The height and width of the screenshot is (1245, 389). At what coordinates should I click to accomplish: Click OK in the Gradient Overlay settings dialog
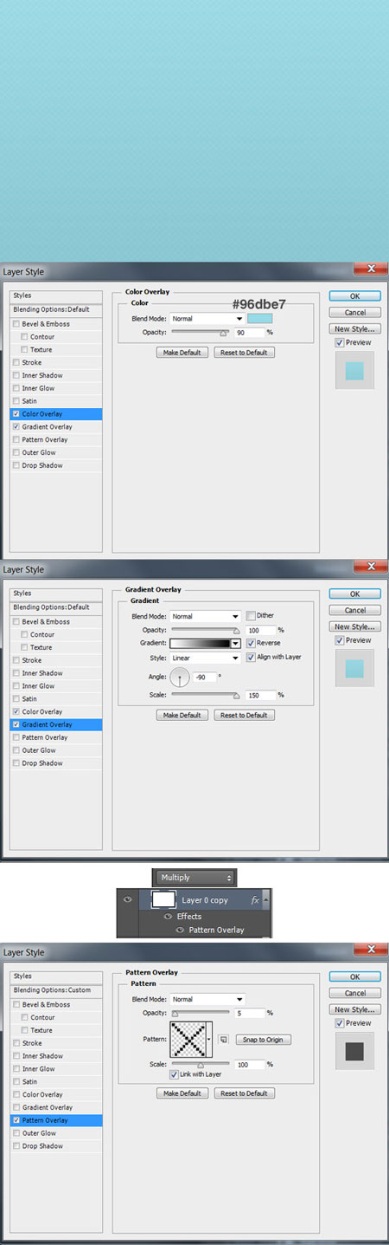(x=354, y=594)
